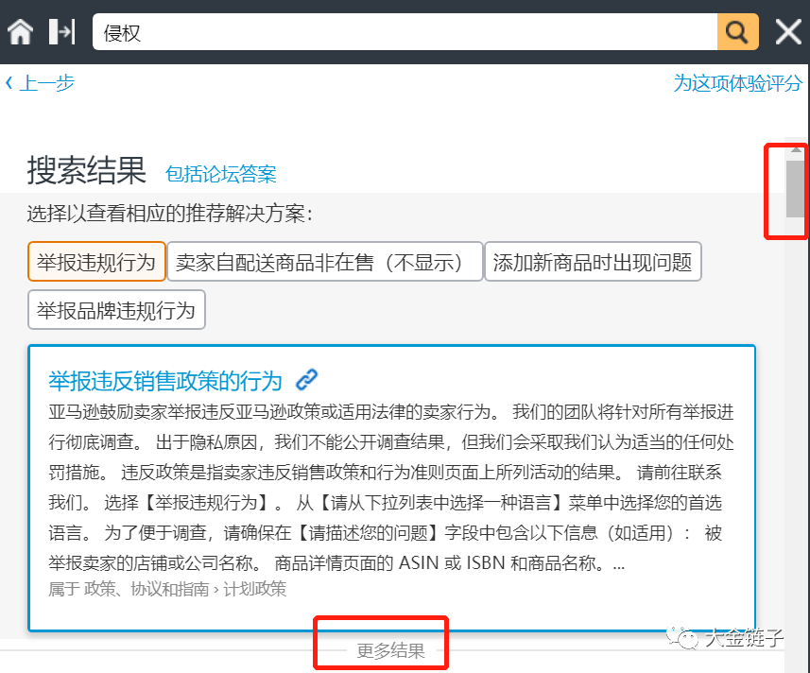The image size is (810, 673).
Task: Click the 包括论坛答案 link
Action: 221,174
